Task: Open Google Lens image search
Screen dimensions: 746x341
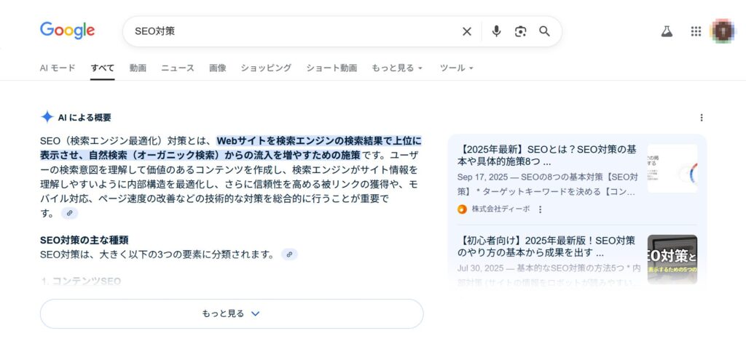Action: pyautogui.click(x=520, y=31)
